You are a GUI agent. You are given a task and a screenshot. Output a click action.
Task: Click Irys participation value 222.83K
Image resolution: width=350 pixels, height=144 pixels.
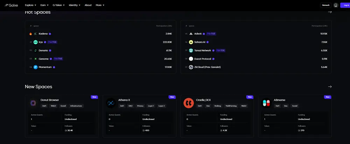tap(167, 42)
